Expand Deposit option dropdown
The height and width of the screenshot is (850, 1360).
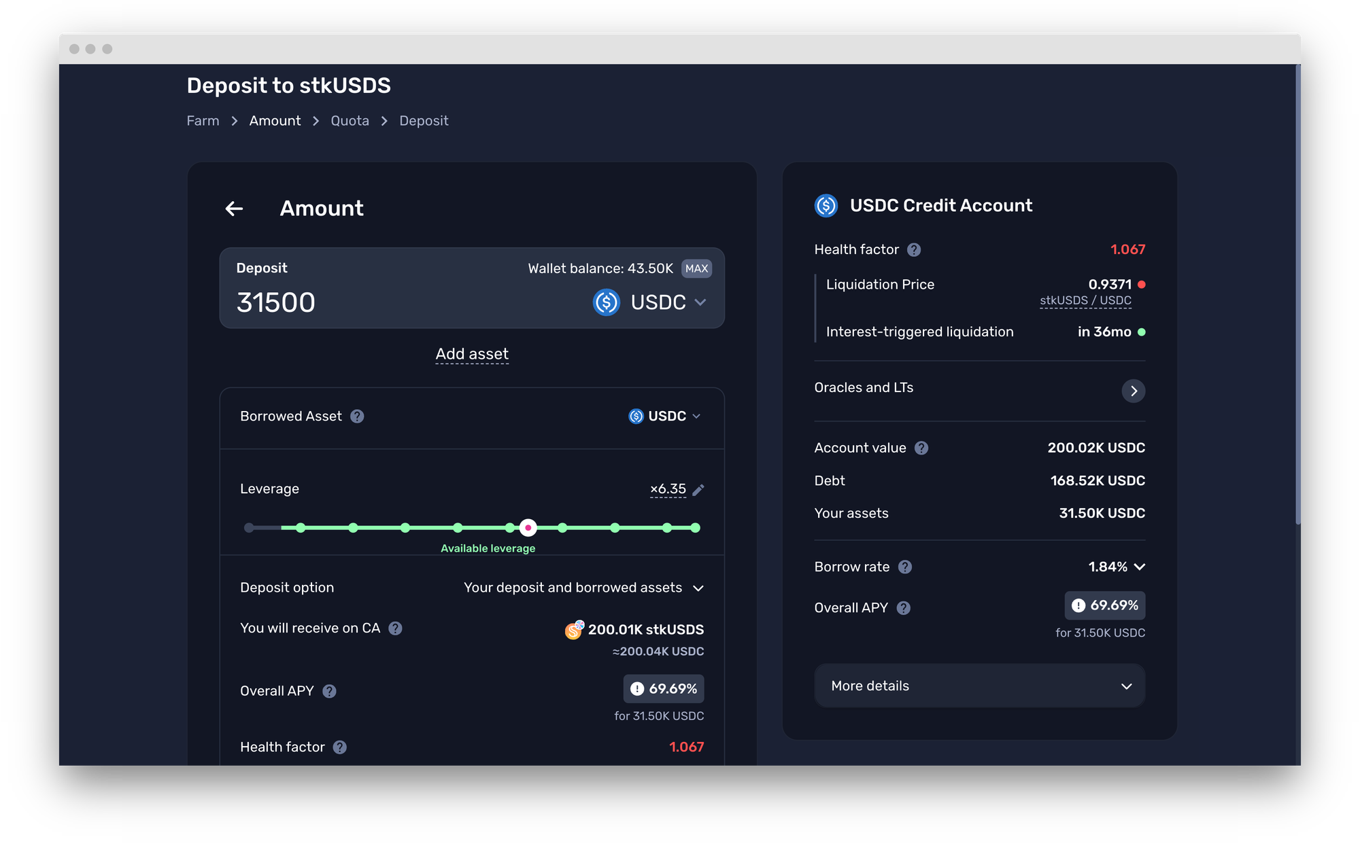coord(583,588)
